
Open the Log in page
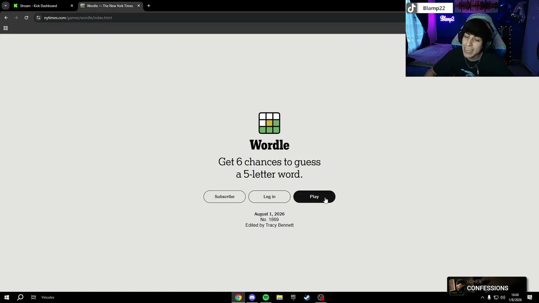pos(269,197)
